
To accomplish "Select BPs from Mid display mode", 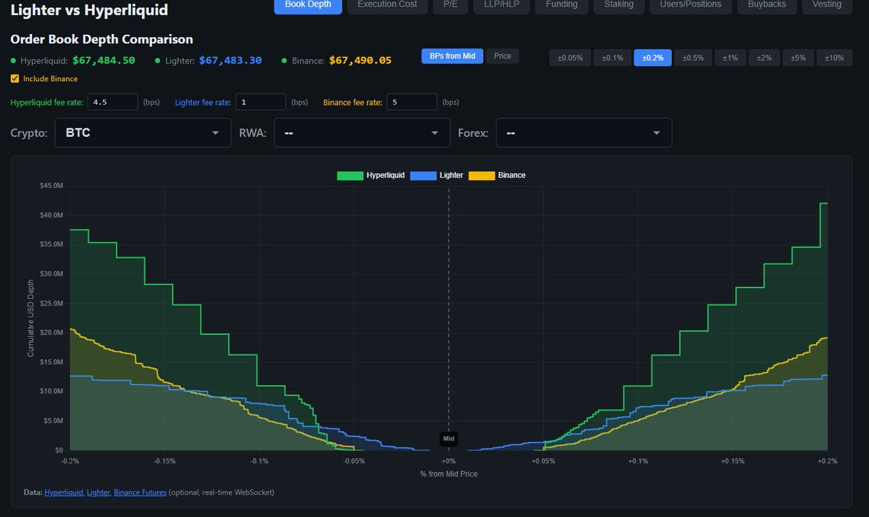I will [453, 56].
